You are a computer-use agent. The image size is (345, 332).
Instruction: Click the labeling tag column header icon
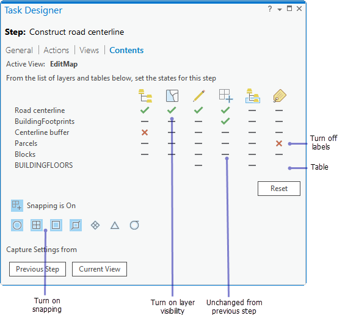280,96
